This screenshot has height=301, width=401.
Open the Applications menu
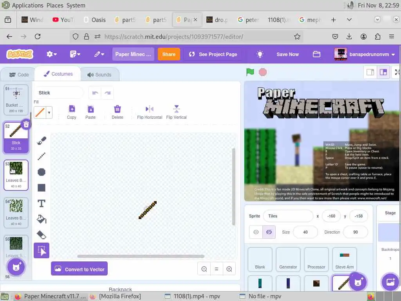28,5
